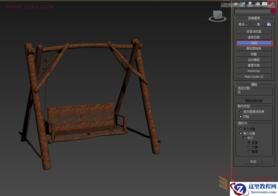Viewport: 278px width, 196px height.
Task: Open the 资源浏览器 utility
Action: pos(254,31)
